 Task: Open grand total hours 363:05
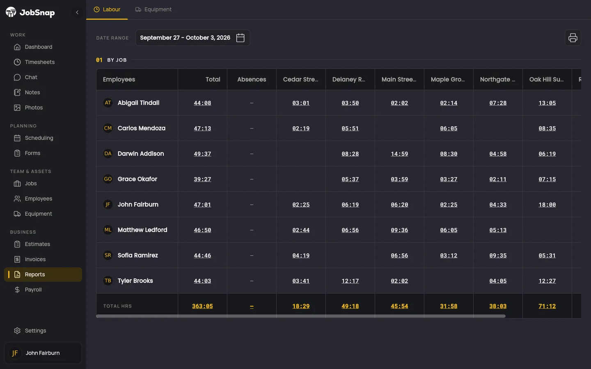coord(202,306)
